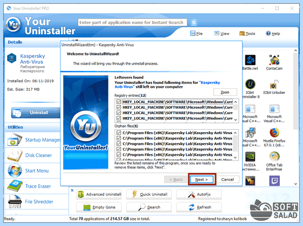Click the trash icon beside the search box
303x226 pixels.
click(193, 22)
